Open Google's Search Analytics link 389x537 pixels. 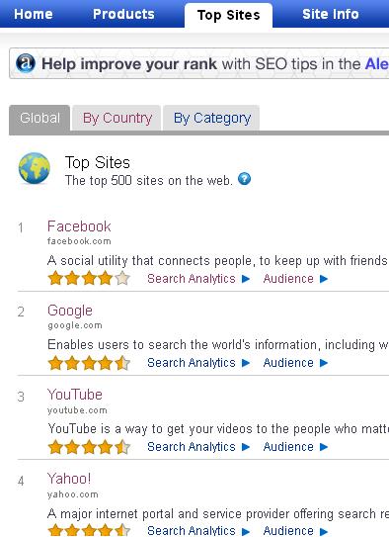click(x=192, y=363)
